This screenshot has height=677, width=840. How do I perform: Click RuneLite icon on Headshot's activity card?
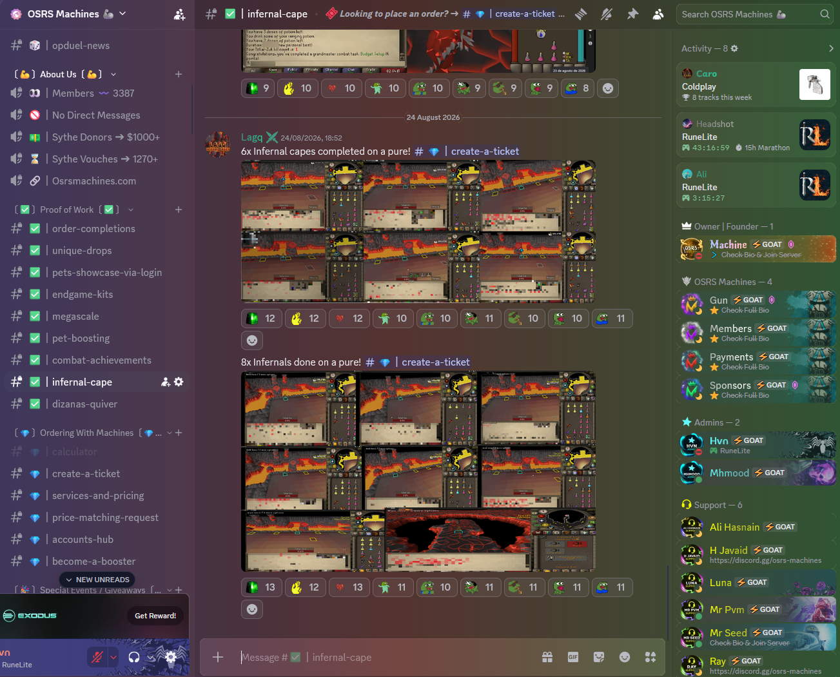815,135
